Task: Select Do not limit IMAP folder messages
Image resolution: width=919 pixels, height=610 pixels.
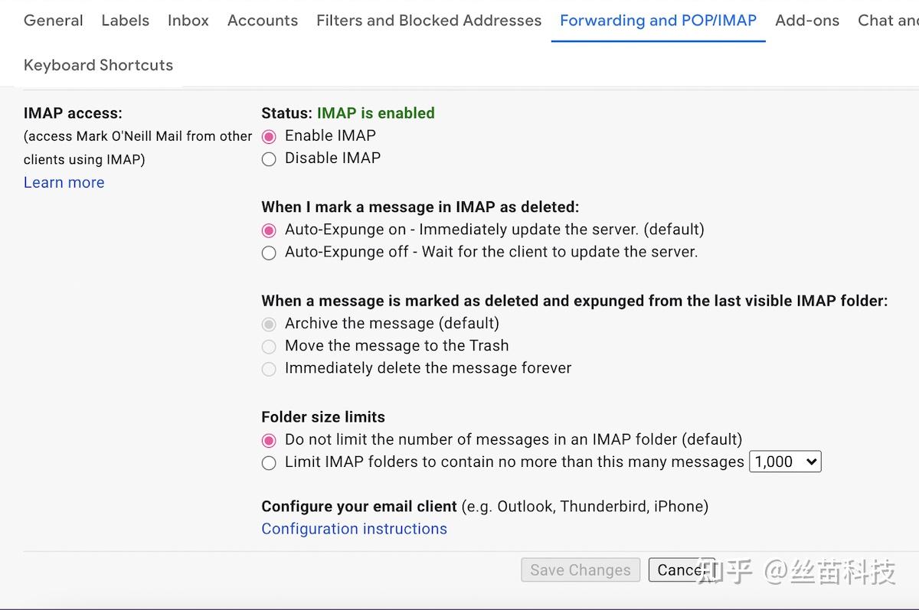Action: click(x=269, y=440)
